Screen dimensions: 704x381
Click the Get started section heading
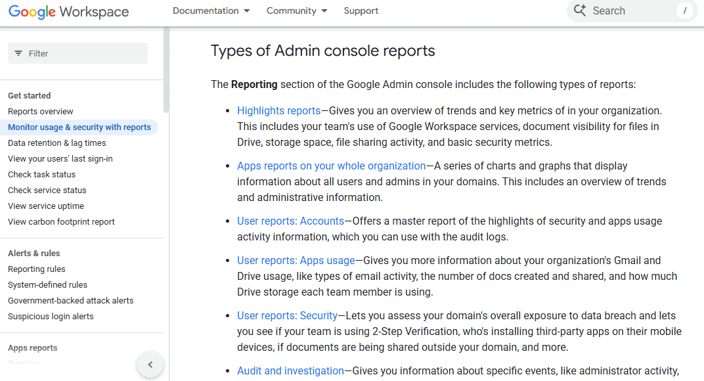coord(29,96)
